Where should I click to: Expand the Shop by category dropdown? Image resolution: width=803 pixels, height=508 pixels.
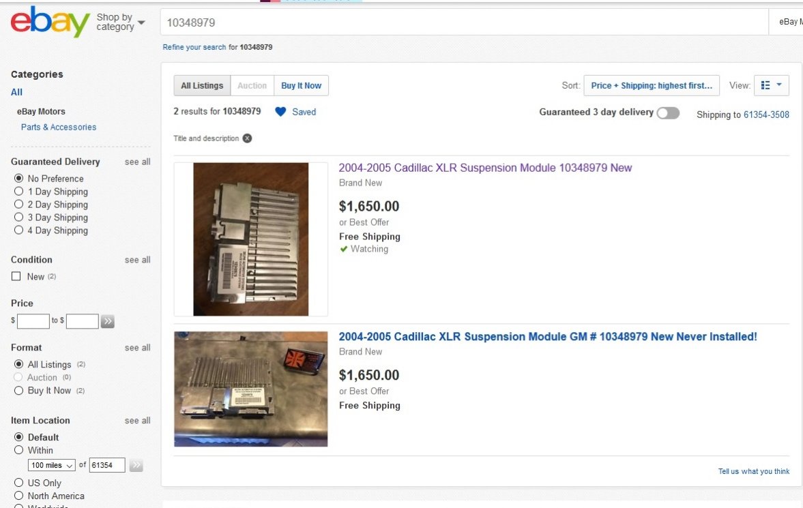click(121, 22)
